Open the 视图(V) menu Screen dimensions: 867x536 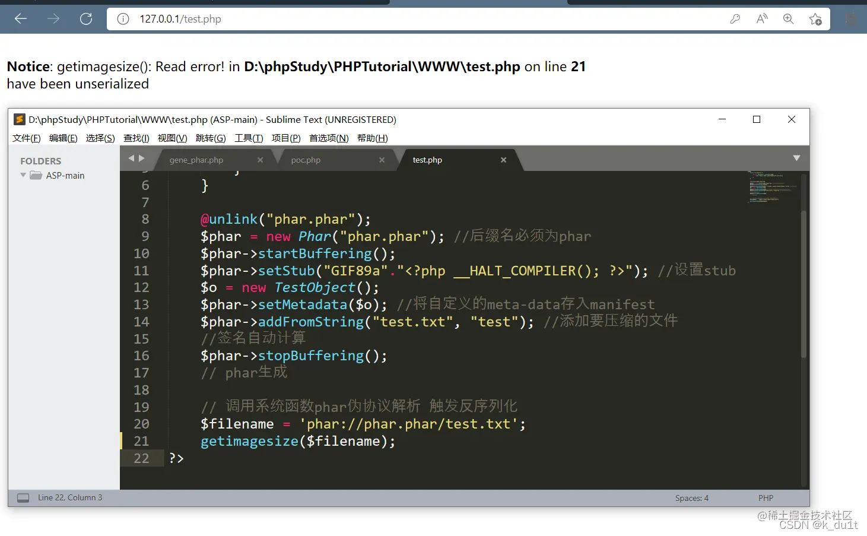[x=173, y=138]
